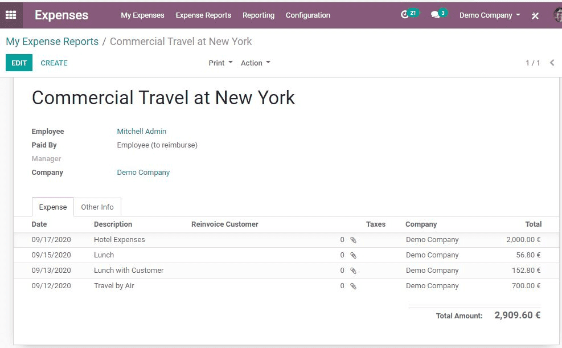Select the 2,000.00 € total cell
The height and width of the screenshot is (348, 562).
523,239
